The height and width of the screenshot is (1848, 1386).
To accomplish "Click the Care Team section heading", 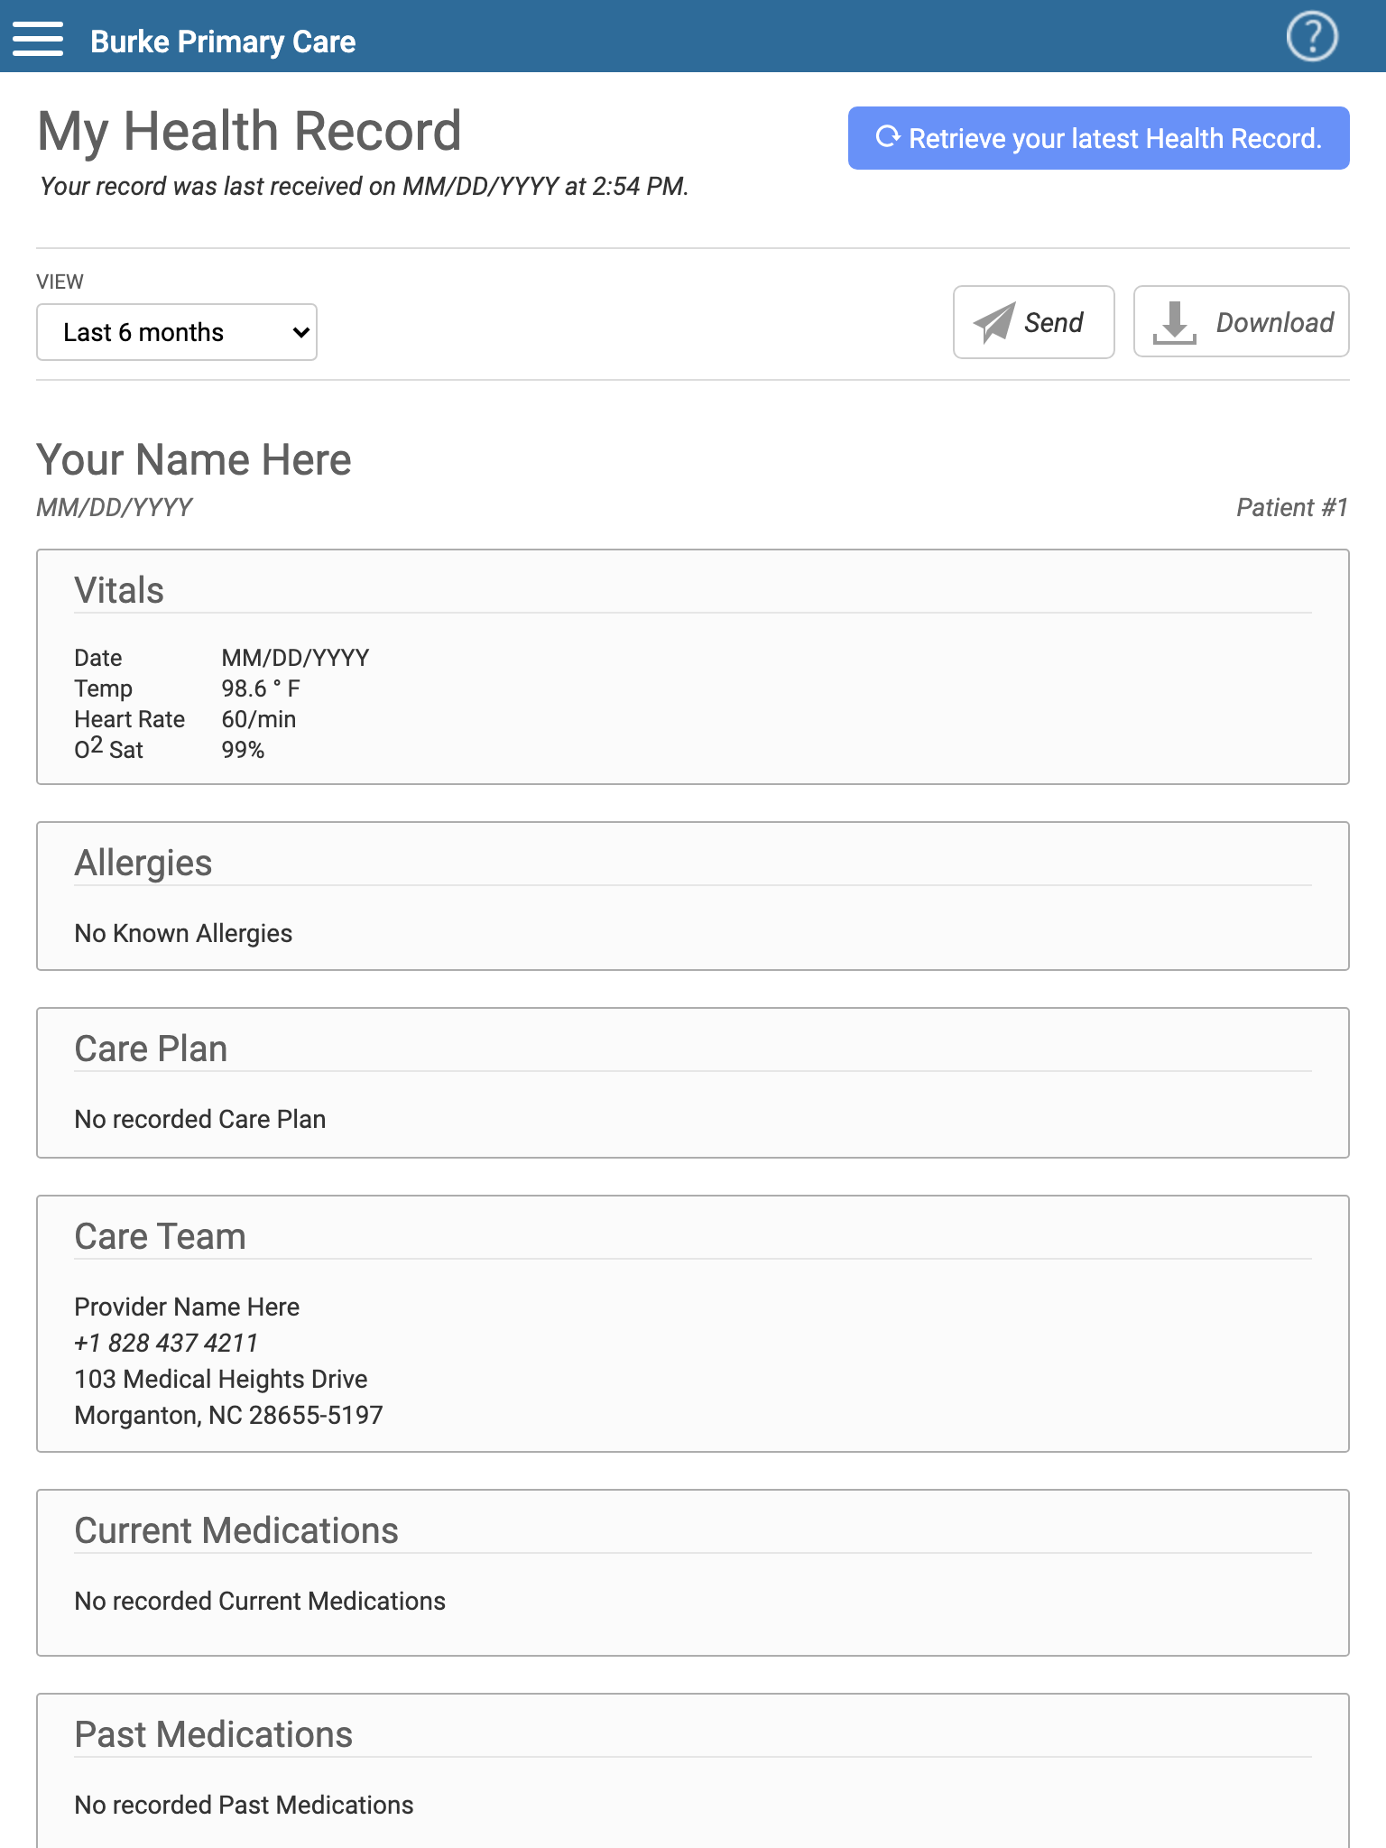I will coord(160,1236).
